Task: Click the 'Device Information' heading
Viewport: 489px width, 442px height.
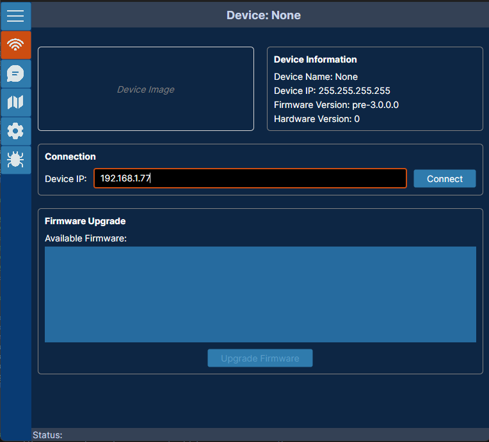Action: [316, 59]
